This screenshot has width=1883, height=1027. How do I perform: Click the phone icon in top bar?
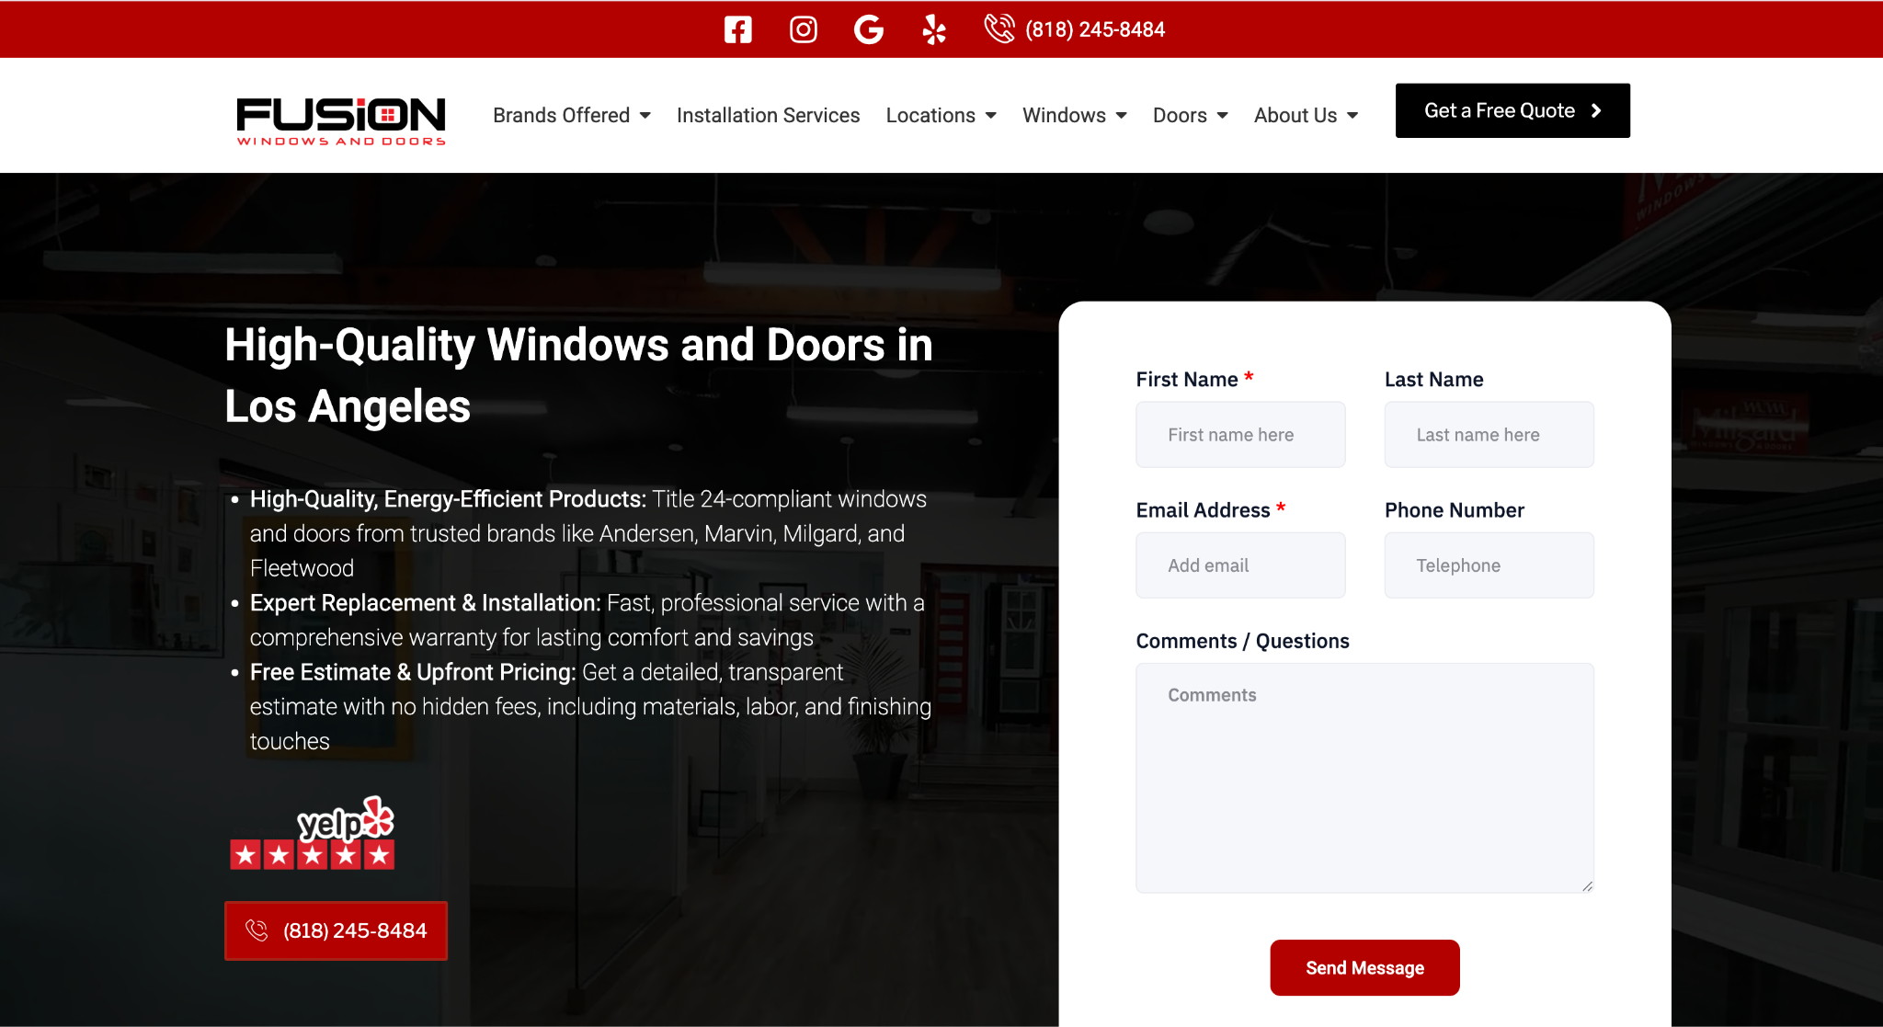point(999,29)
